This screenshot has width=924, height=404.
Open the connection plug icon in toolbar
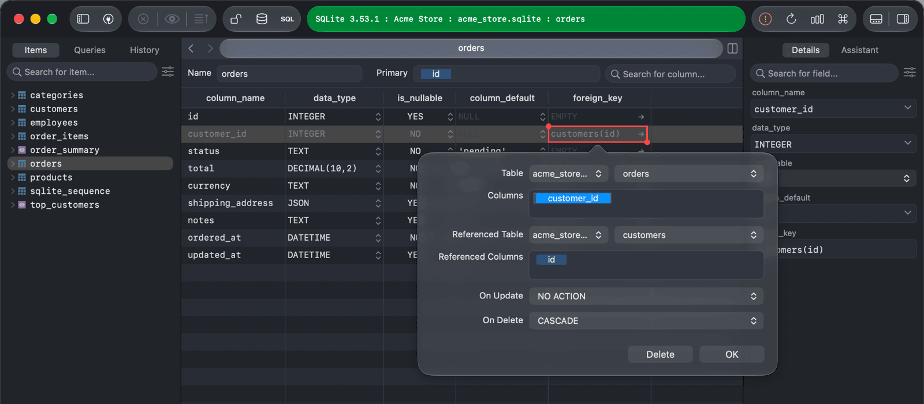click(x=108, y=19)
